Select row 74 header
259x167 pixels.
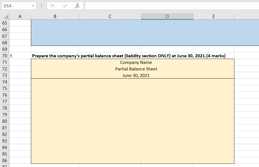[x=5, y=82]
